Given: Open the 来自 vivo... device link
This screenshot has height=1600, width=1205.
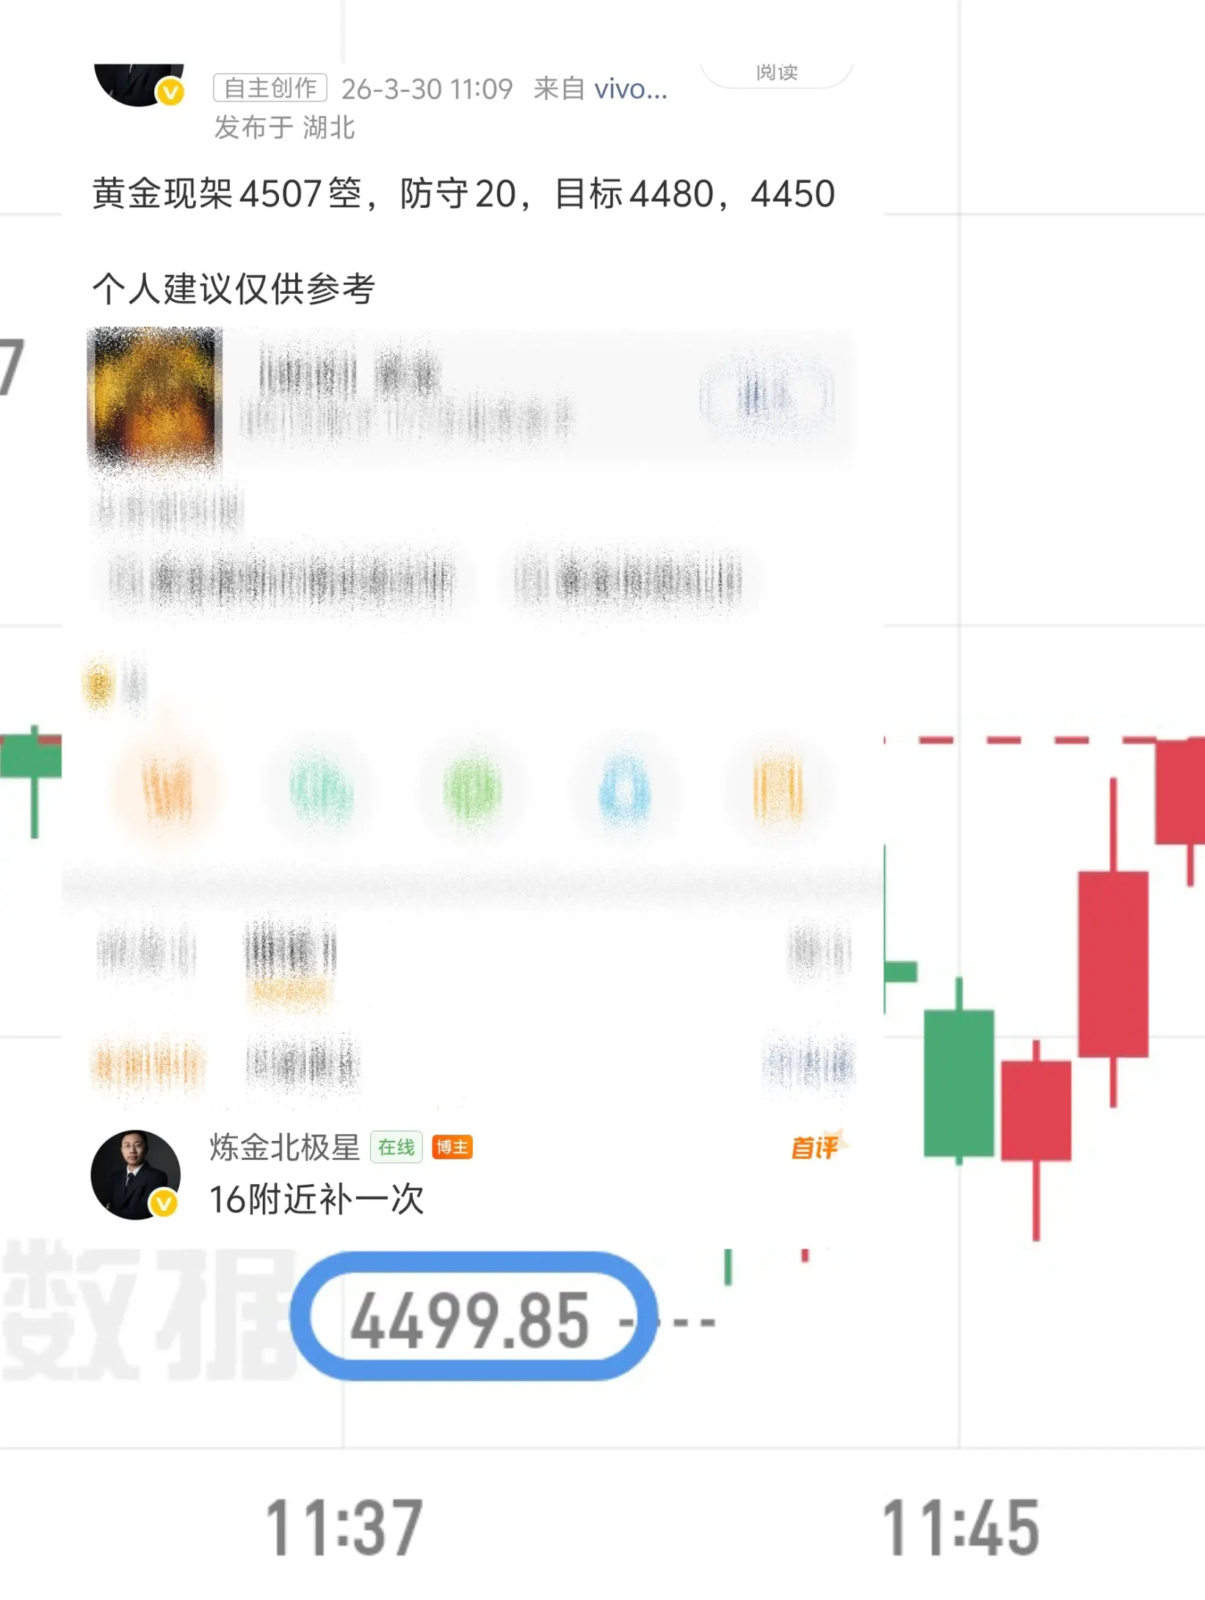Looking at the screenshot, I should click(x=601, y=89).
